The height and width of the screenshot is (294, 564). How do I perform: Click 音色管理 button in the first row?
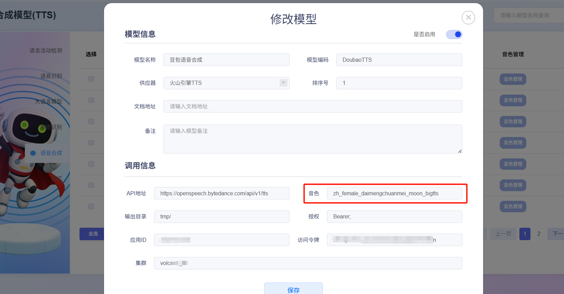coord(513,79)
